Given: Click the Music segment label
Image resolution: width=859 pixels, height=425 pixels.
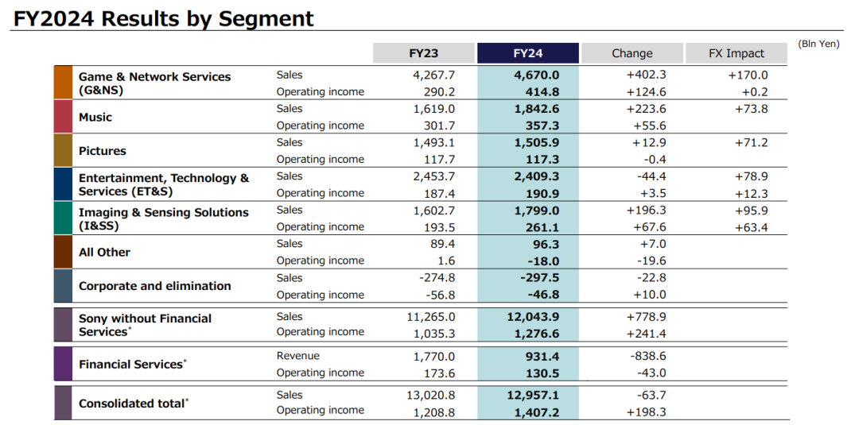Looking at the screenshot, I should pyautogui.click(x=95, y=117).
